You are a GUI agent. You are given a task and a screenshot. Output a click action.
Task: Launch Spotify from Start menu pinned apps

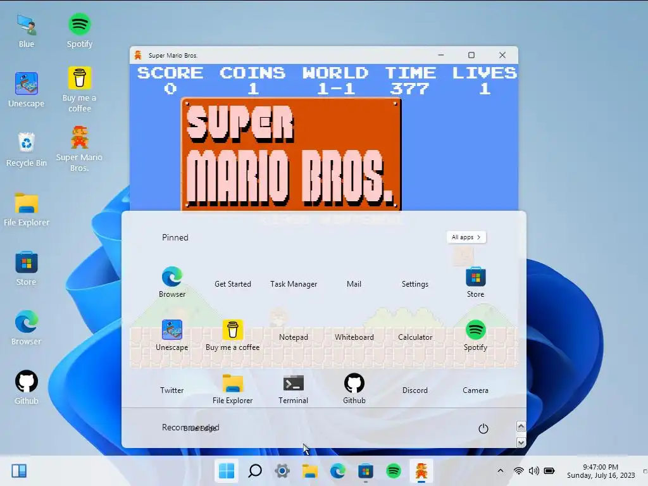(x=475, y=335)
